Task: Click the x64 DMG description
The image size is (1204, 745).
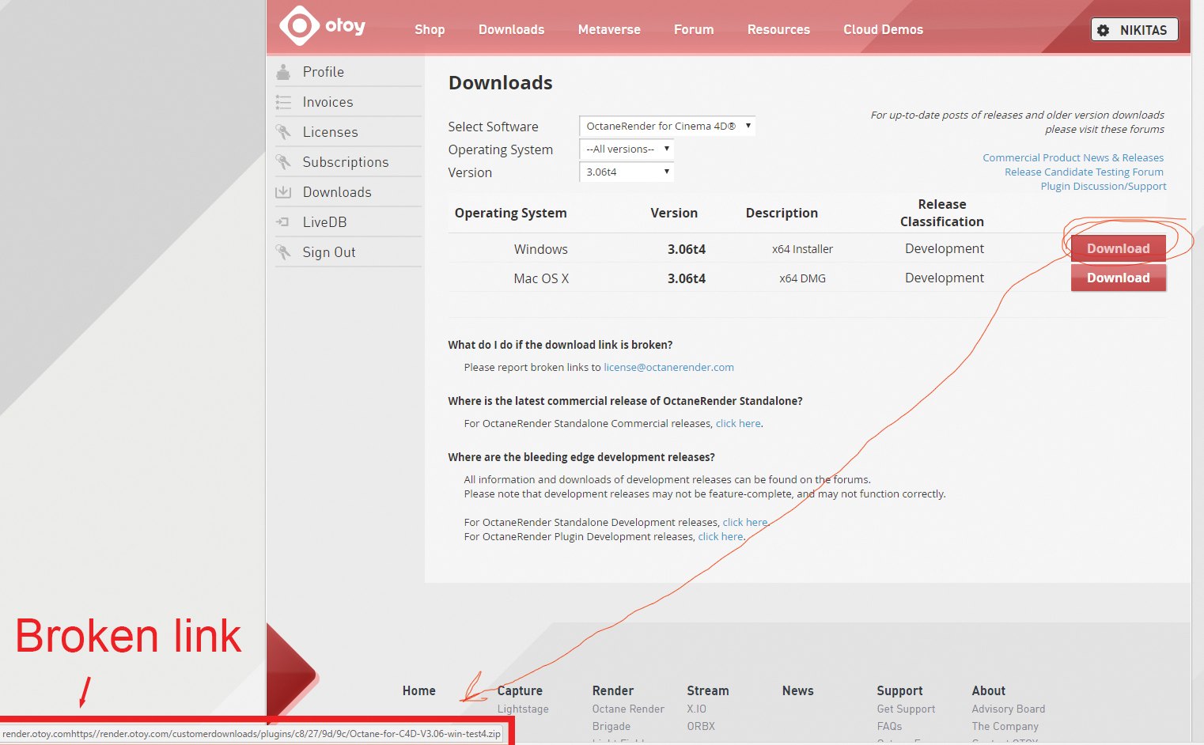Action: [802, 278]
